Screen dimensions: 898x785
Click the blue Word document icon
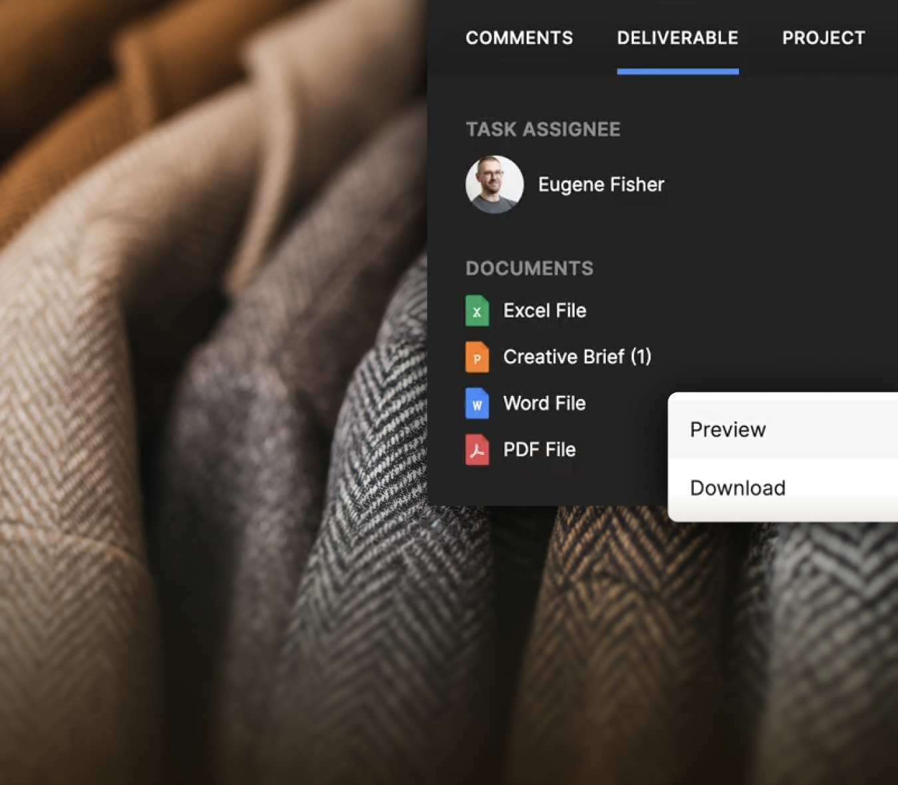(x=477, y=404)
